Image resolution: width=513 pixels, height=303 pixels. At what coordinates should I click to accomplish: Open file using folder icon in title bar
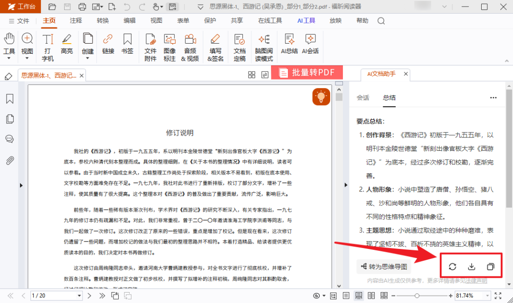pos(52,7)
